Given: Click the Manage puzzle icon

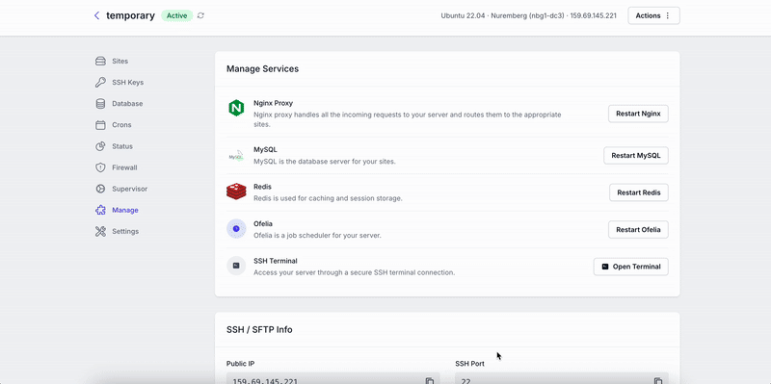Looking at the screenshot, I should pyautogui.click(x=100, y=210).
